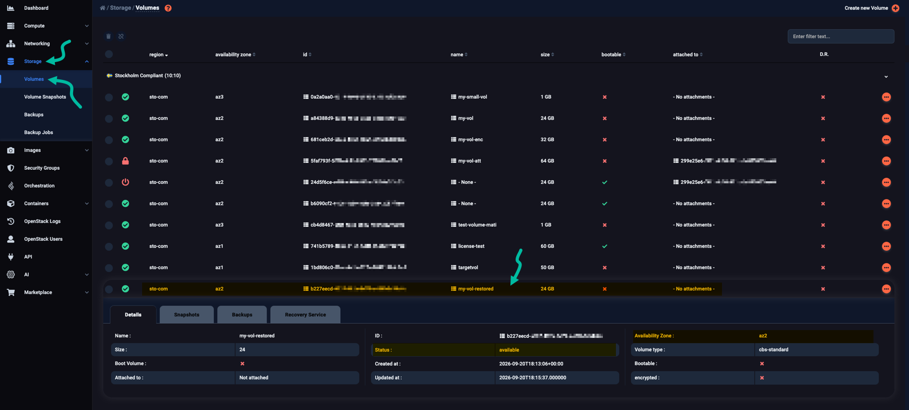Select the test-volume-mati row checkbox
Viewport: 909px width, 410px height.
(x=109, y=225)
